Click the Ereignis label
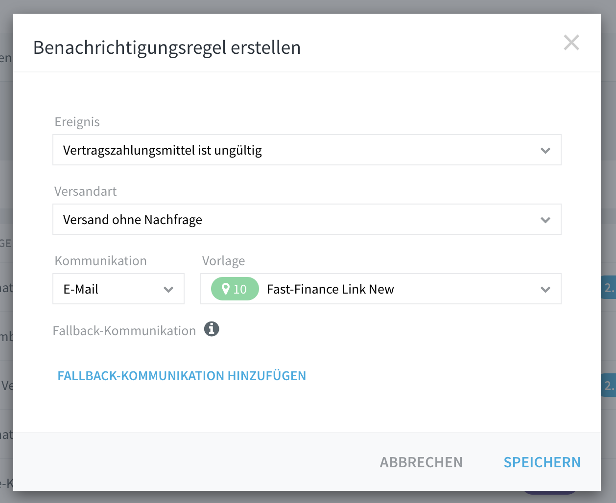The image size is (616, 503). click(x=77, y=122)
